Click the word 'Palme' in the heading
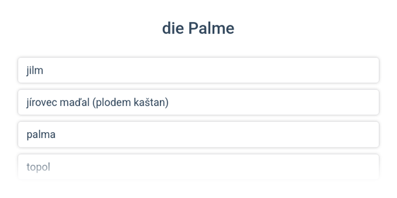 211,28
